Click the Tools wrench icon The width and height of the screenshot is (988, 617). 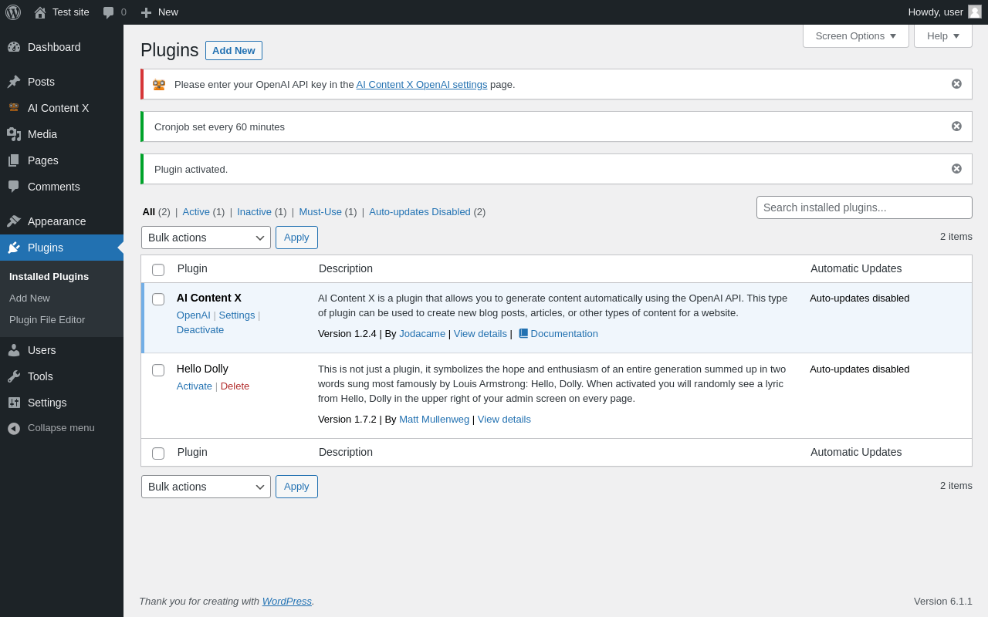(x=14, y=376)
